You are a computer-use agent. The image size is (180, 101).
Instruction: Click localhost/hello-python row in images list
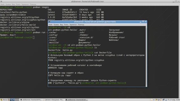click(x=52, y=12)
